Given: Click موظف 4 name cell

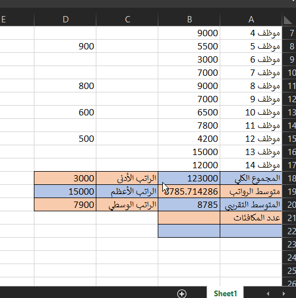Looking at the screenshot, I should 251,33.
